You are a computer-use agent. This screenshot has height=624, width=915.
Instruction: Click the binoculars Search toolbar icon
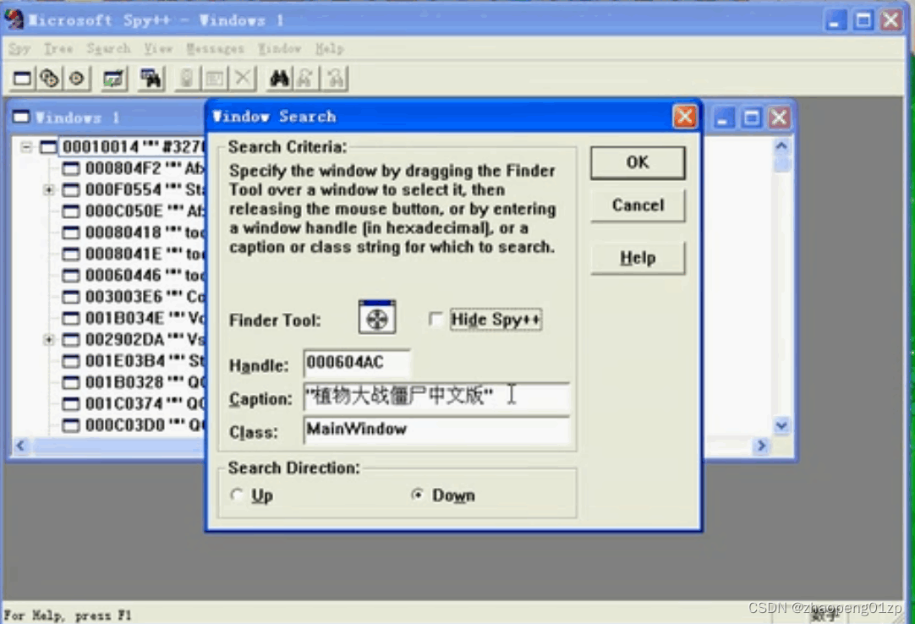point(279,79)
